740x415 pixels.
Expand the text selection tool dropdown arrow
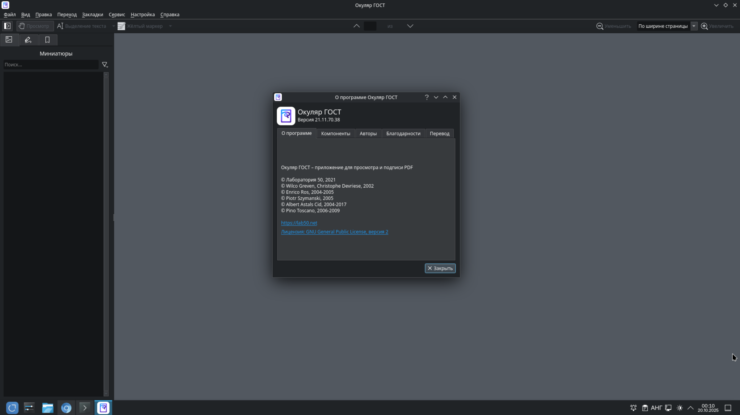[113, 26]
